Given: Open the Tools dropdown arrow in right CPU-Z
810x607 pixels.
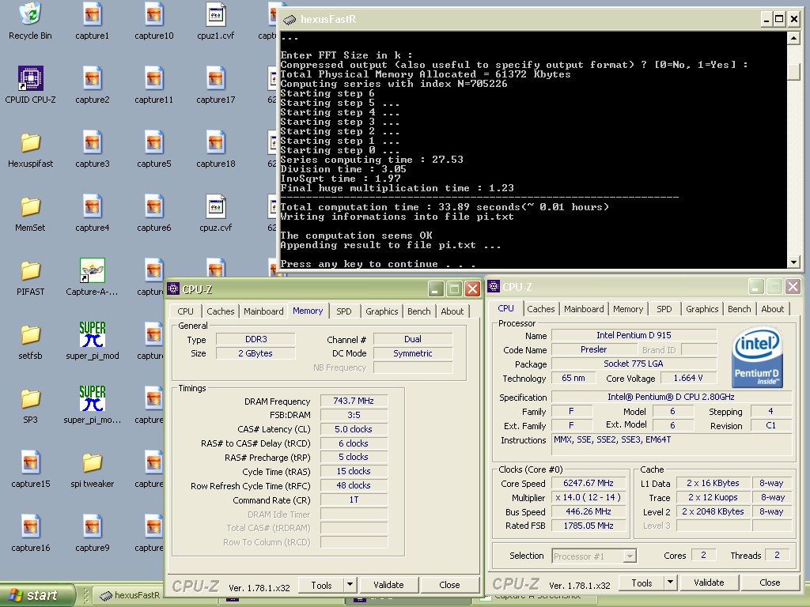Looking at the screenshot, I should [x=670, y=582].
